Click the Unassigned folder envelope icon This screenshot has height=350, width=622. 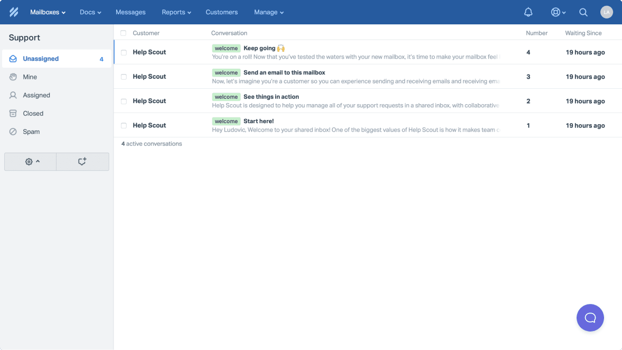click(13, 59)
